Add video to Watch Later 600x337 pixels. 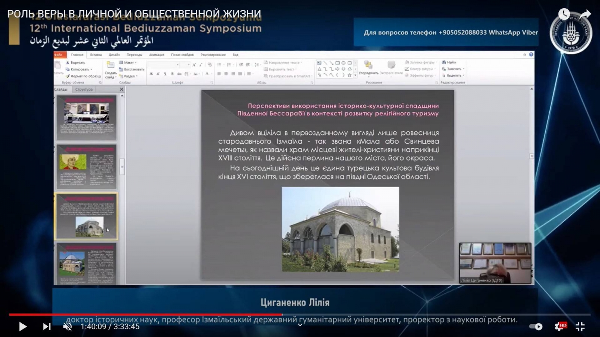point(564,14)
